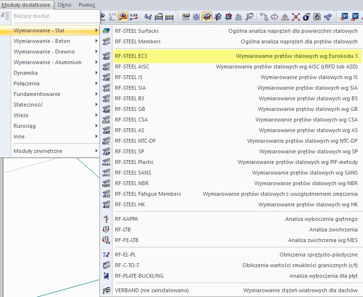Click RF-FE-LTB module icon
This screenshot has width=363, height=297.
coord(106,240)
